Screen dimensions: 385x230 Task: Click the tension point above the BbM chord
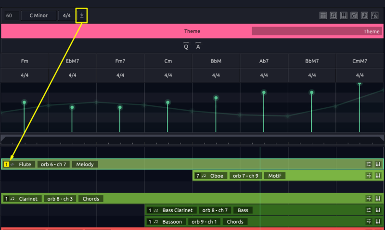(216, 98)
